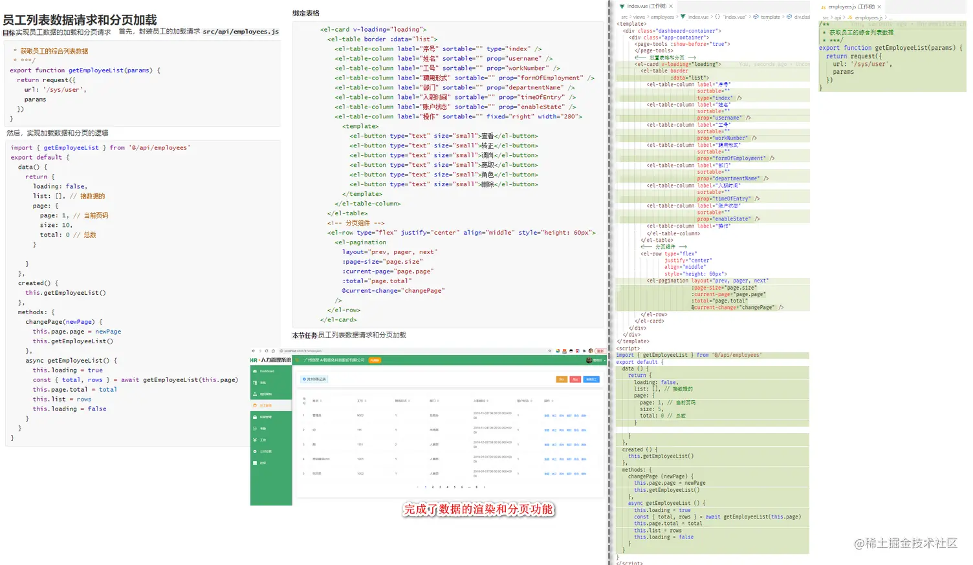Screen dimensions: 973x565
Task: Click the blue add-employee button above the table
Action: [591, 379]
